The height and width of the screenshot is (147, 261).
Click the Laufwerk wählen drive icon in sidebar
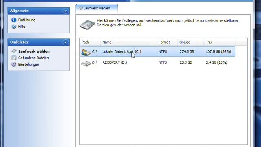click(x=14, y=51)
